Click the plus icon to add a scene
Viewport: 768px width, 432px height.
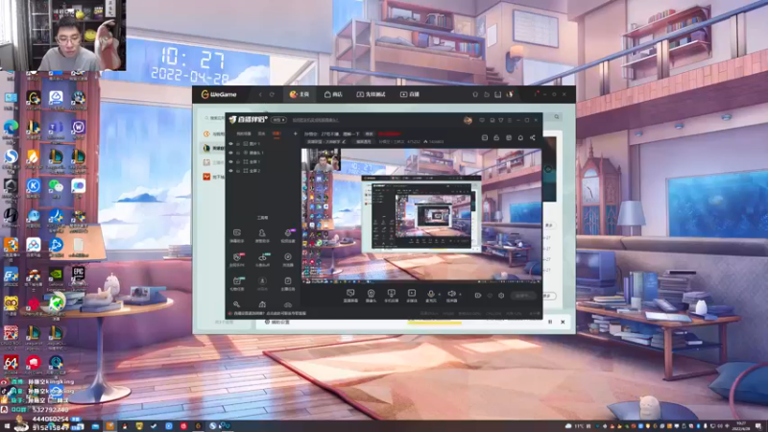click(x=295, y=133)
